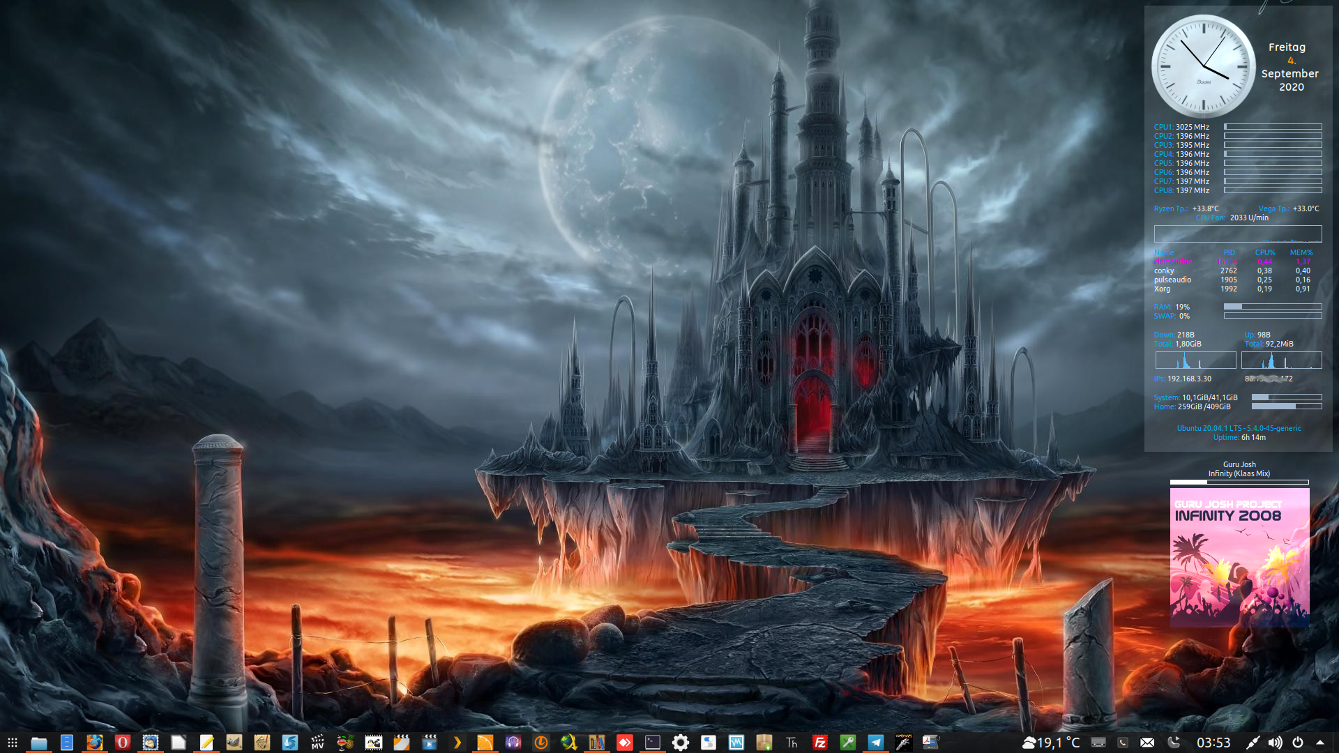
Task: Open system settings gear icon
Action: click(x=681, y=743)
